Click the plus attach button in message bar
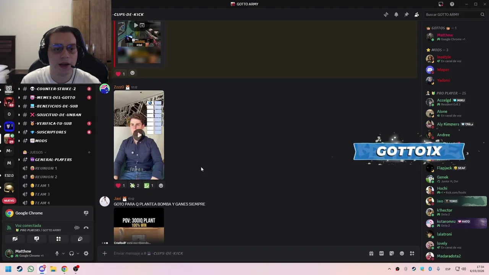The height and width of the screenshot is (275, 489). click(104, 253)
